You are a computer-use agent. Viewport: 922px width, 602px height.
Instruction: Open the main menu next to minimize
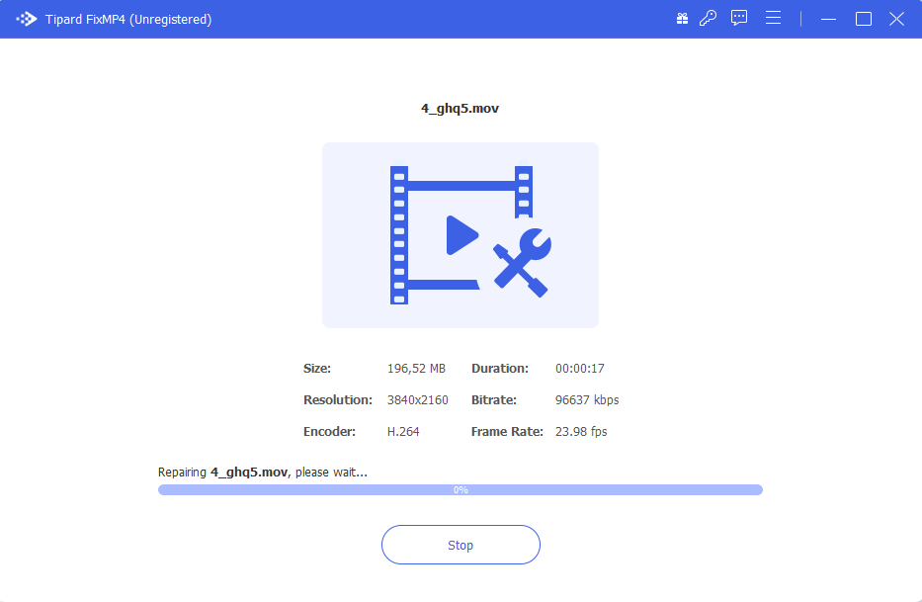coord(773,18)
